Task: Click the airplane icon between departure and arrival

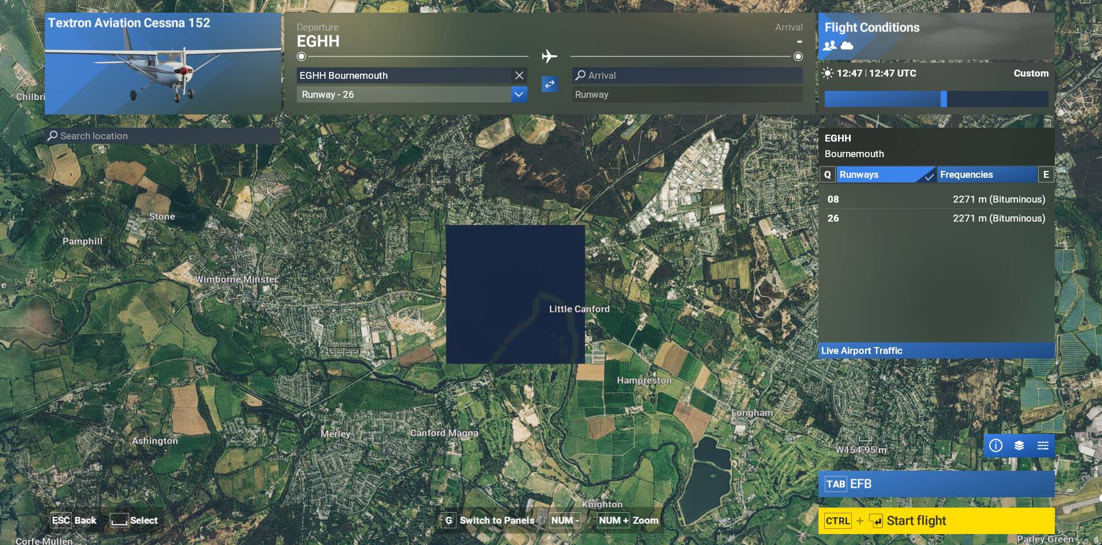Action: [549, 56]
